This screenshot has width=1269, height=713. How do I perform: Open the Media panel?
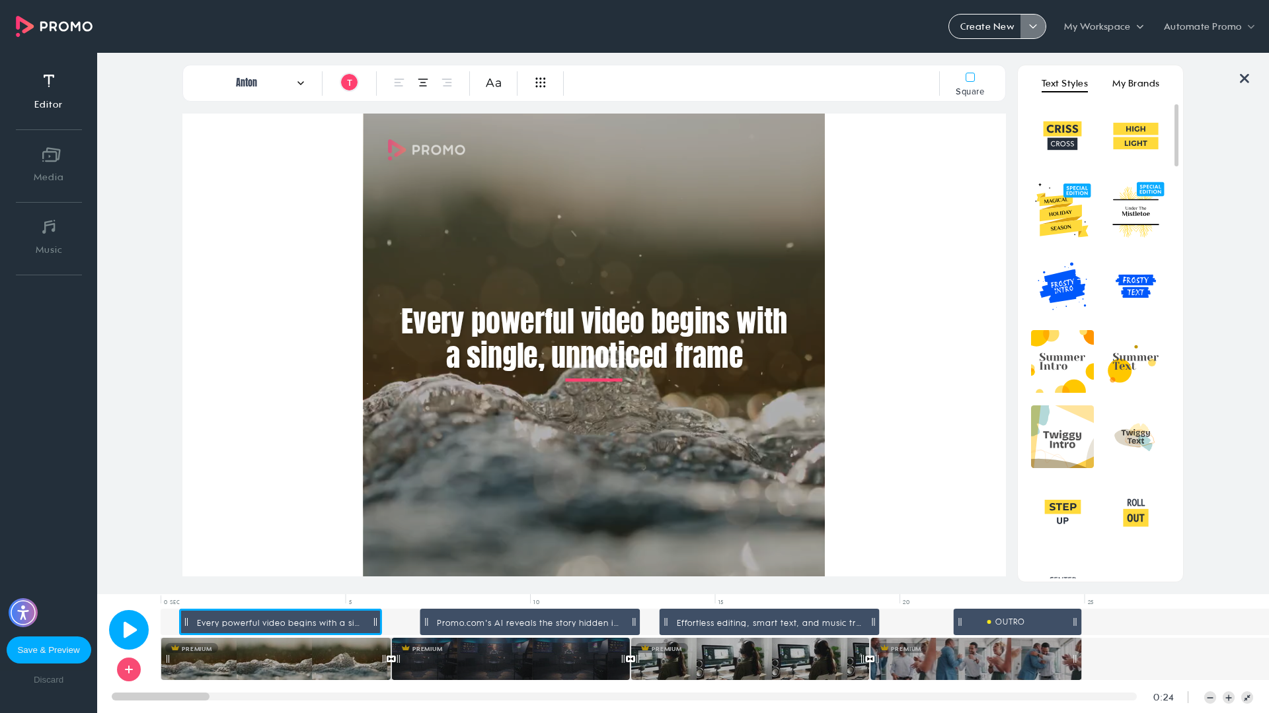coord(48,164)
